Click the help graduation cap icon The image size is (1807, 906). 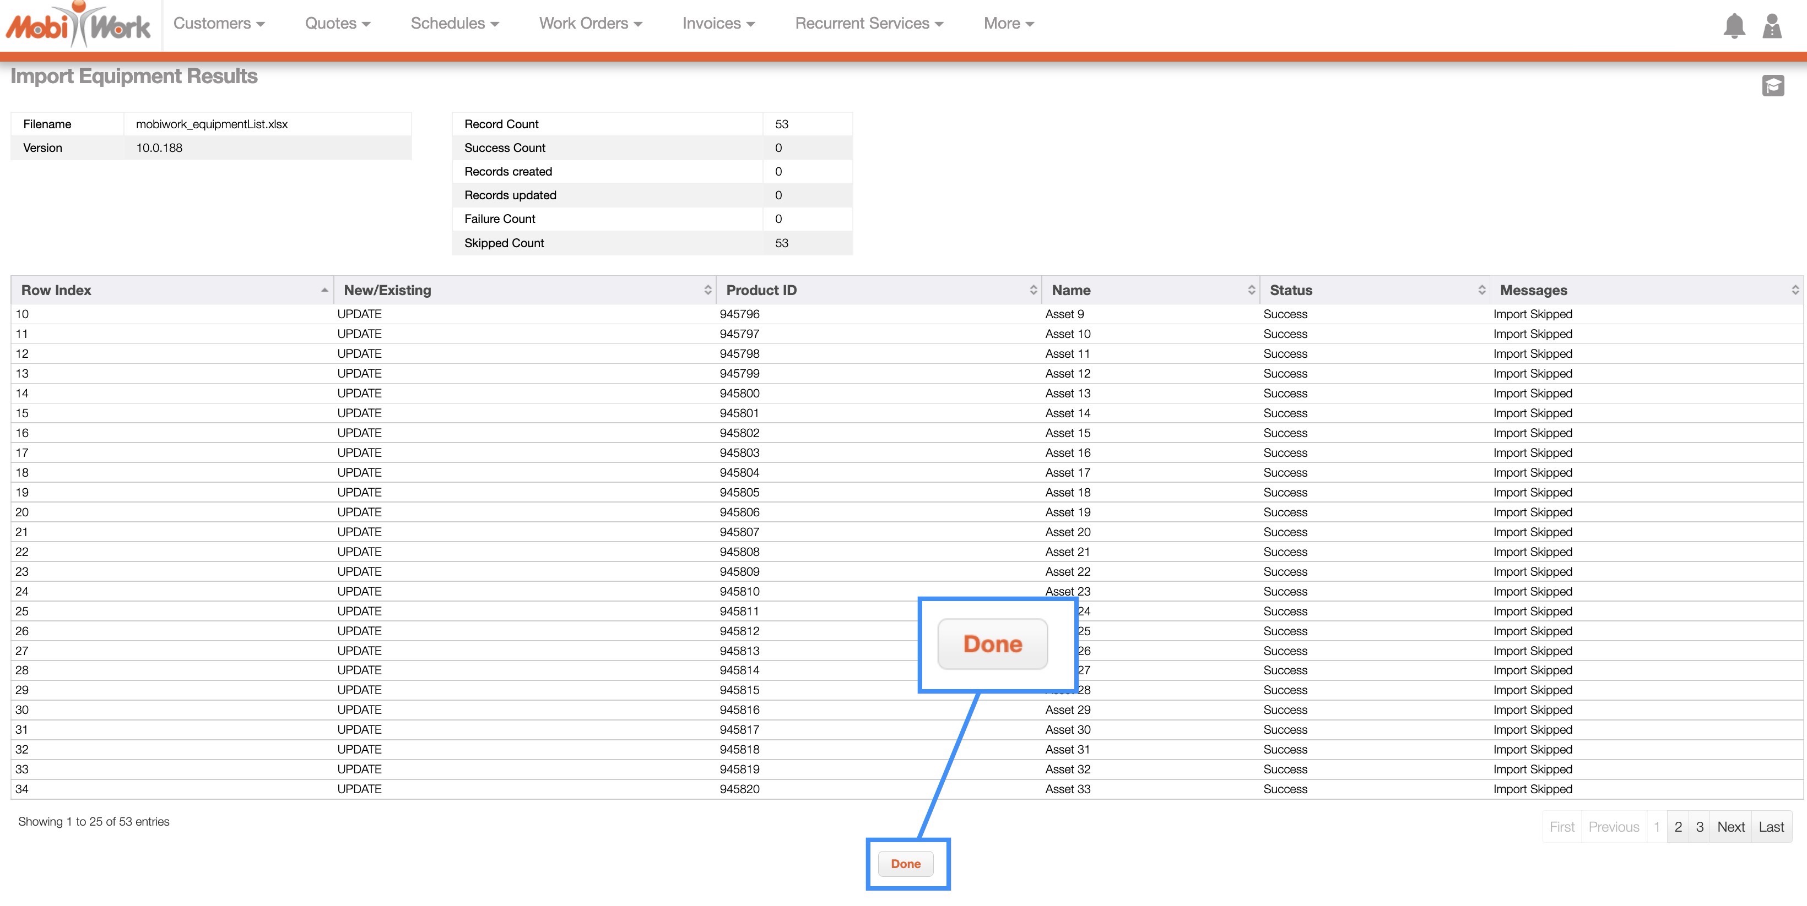pyautogui.click(x=1773, y=86)
